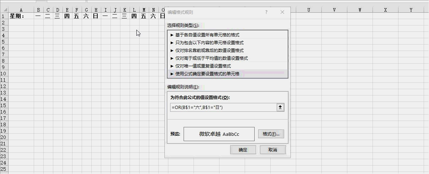Select cell E1 containing 四
This screenshot has width=429, height=174.
tap(67, 16)
